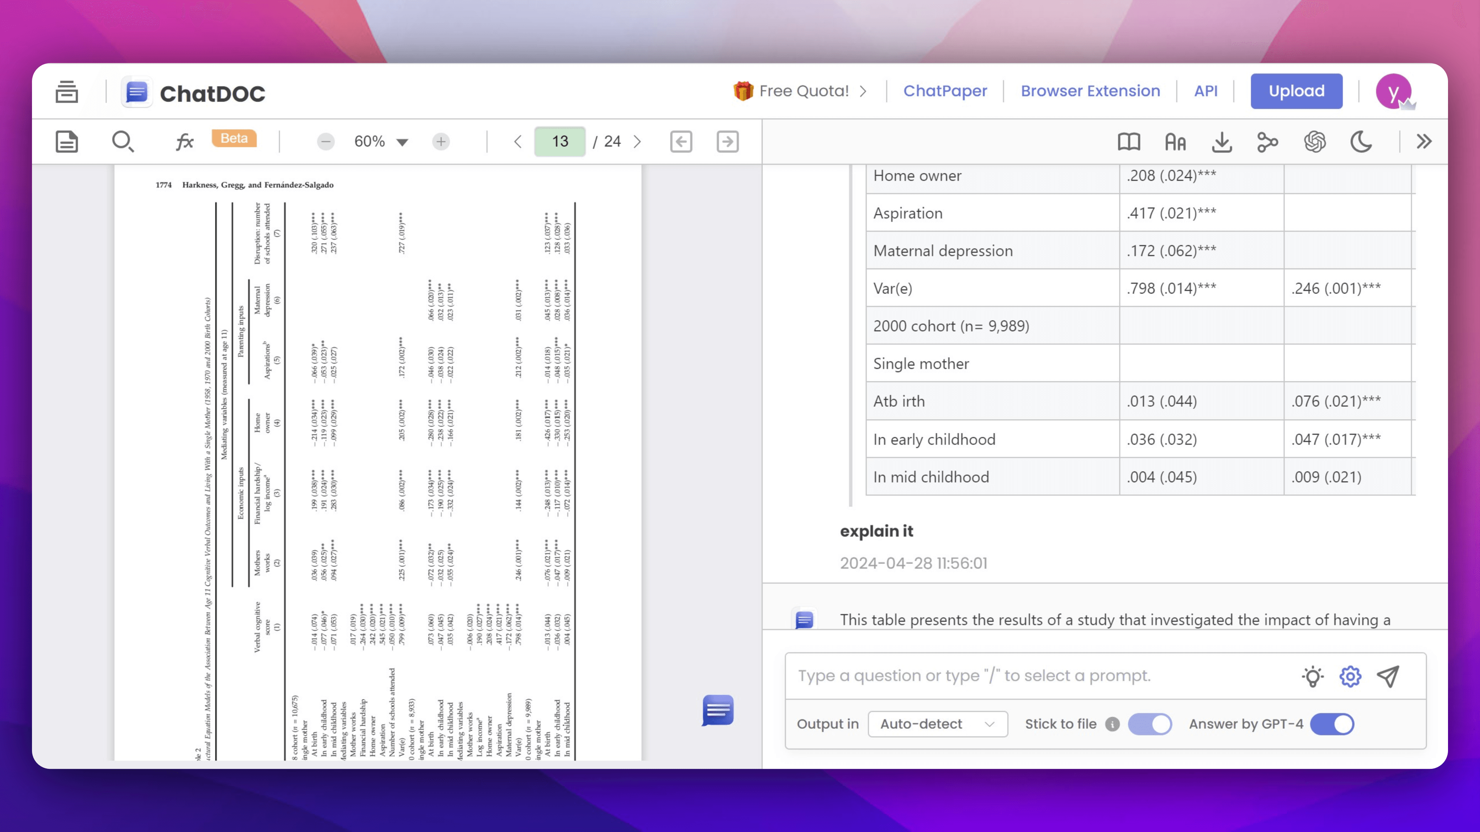Turn off Answer by GPT-4 switch

(1332, 724)
